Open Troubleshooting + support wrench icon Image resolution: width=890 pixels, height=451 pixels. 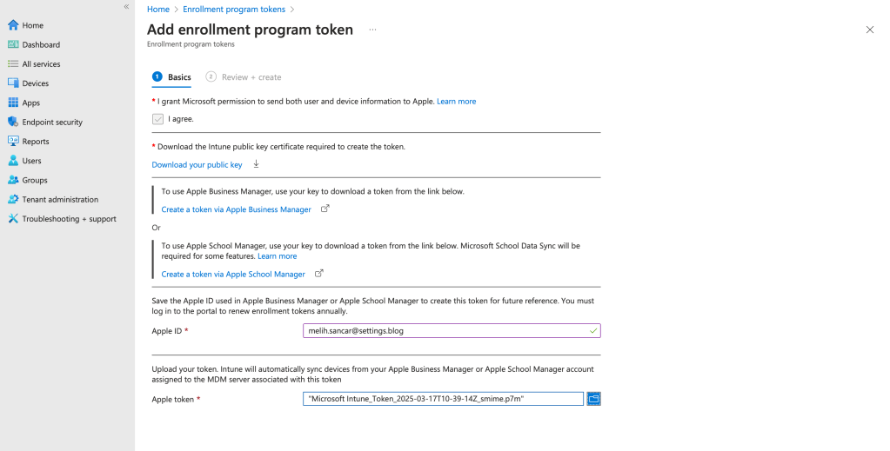13,219
